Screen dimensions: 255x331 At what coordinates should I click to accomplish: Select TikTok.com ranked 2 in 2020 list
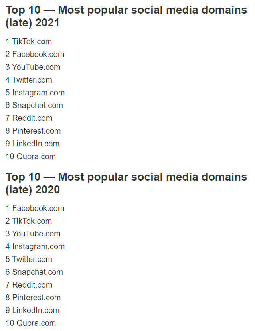[32, 221]
